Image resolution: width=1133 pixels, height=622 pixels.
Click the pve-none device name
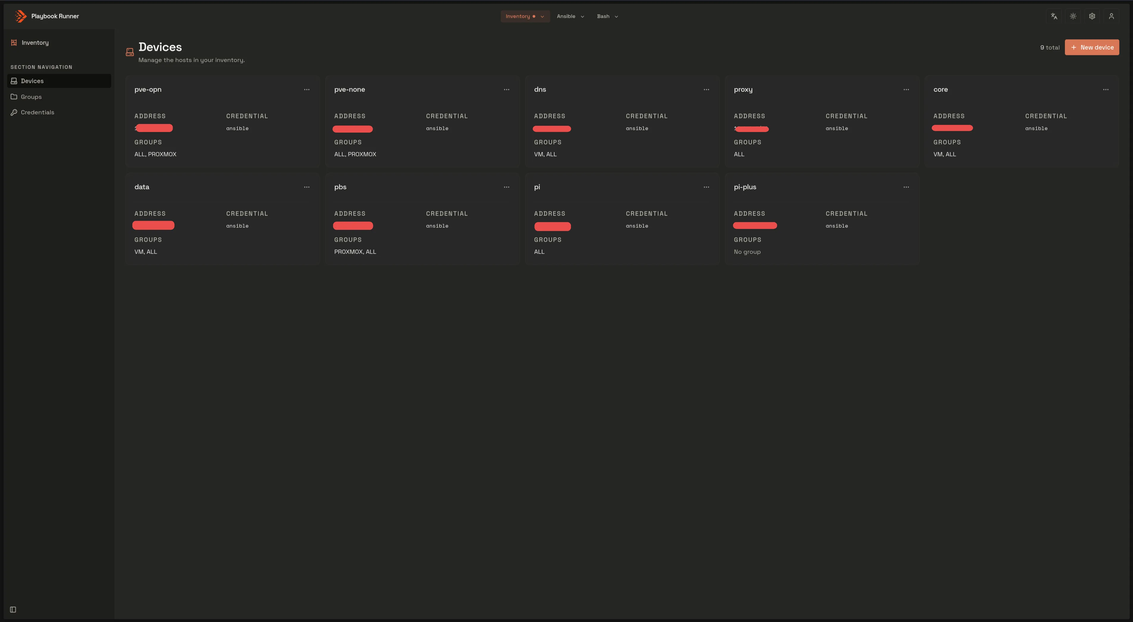[x=349, y=90]
